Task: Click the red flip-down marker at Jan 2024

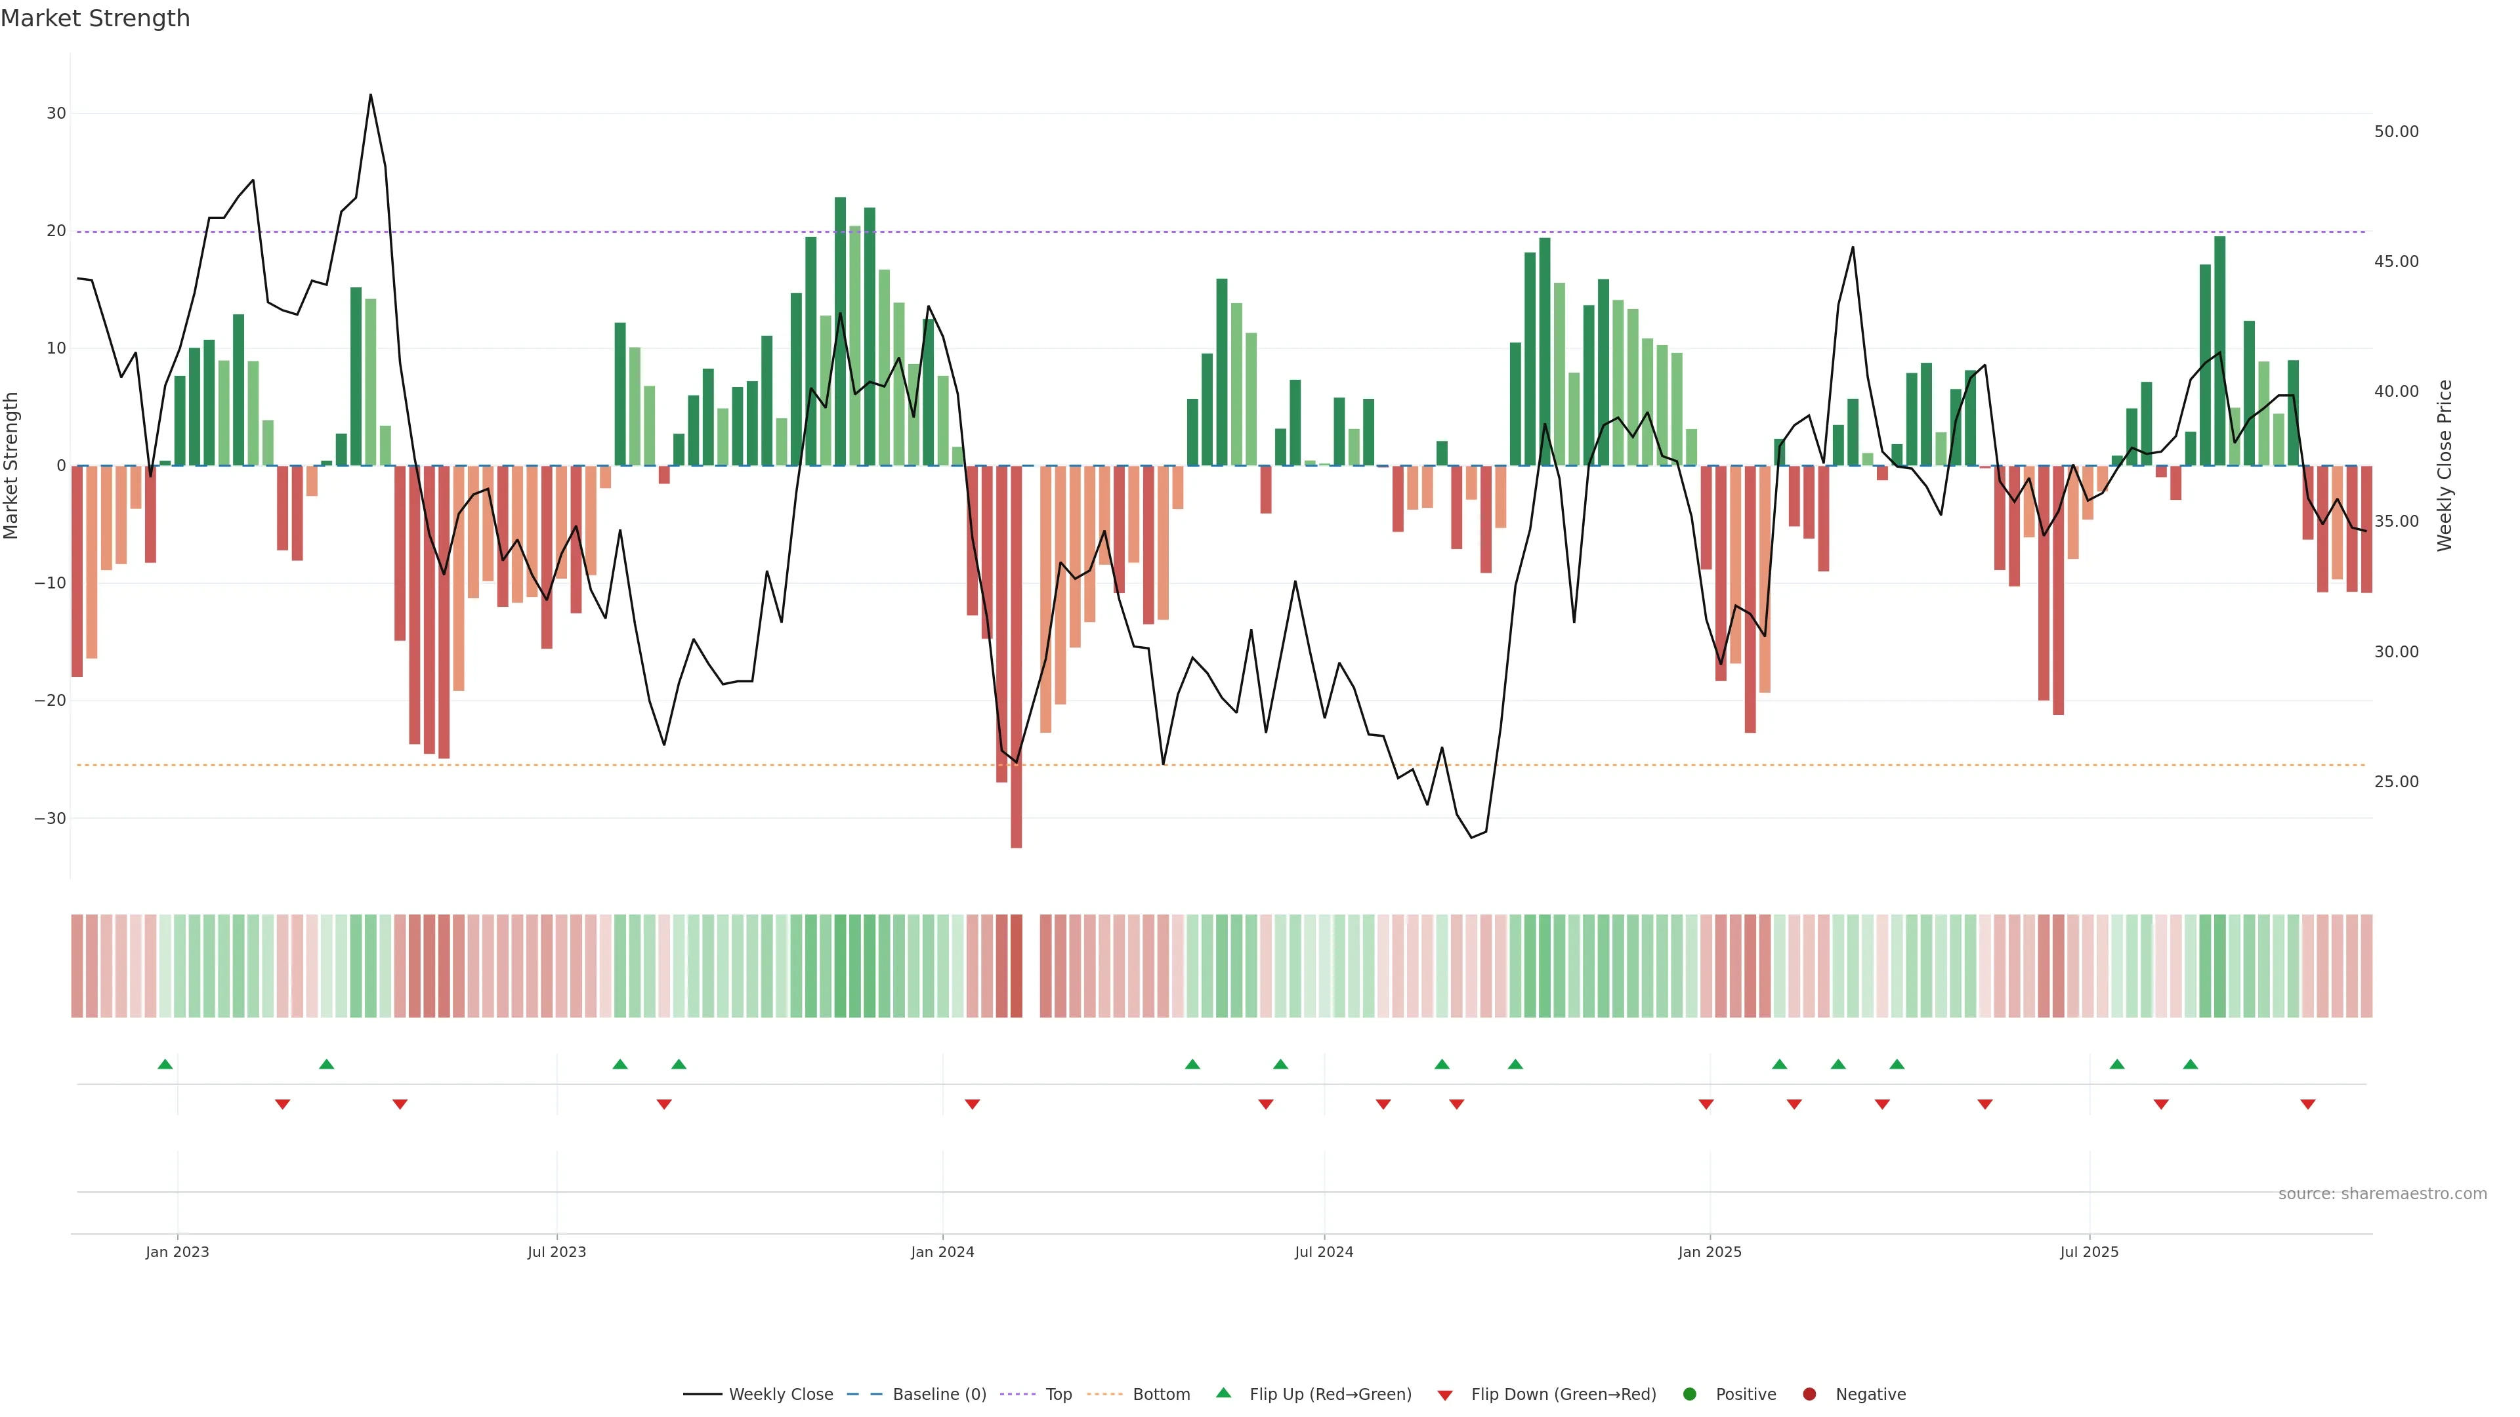Action: [x=973, y=1104]
